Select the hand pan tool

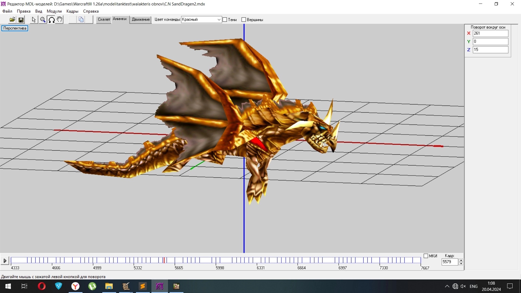click(59, 20)
